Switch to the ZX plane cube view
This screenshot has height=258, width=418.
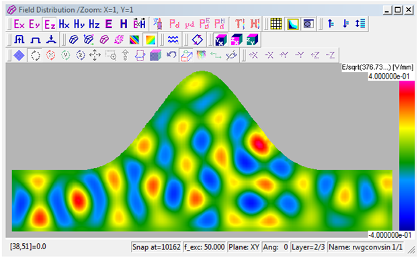pos(237,40)
